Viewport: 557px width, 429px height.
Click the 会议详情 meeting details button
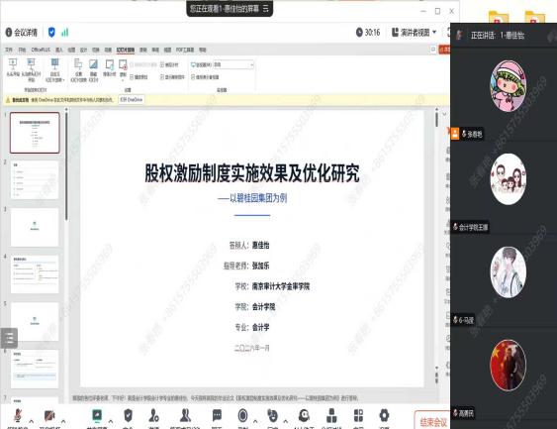click(22, 33)
